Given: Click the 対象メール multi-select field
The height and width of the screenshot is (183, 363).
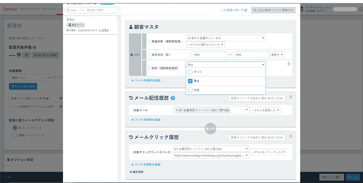Looking at the screenshot, I should (211, 110).
